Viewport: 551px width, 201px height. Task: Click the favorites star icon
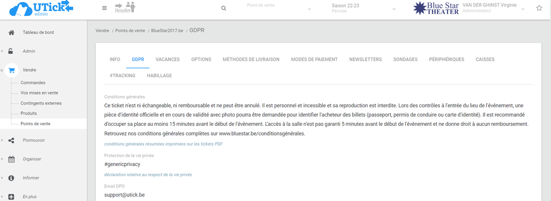point(539,8)
